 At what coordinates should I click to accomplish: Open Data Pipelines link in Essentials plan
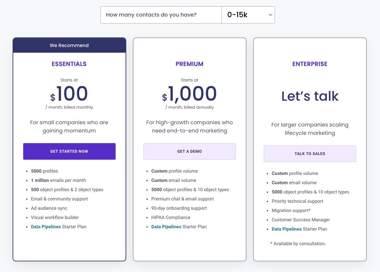click(x=46, y=227)
